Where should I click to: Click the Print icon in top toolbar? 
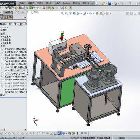point(115,3)
